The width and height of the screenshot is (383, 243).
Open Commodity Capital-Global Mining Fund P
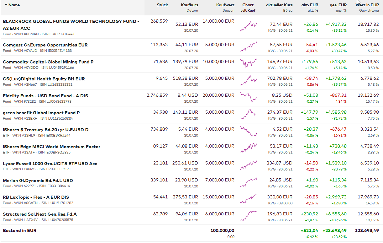(x=48, y=62)
